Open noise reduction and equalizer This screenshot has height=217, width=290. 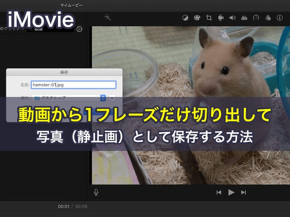tap(244, 18)
